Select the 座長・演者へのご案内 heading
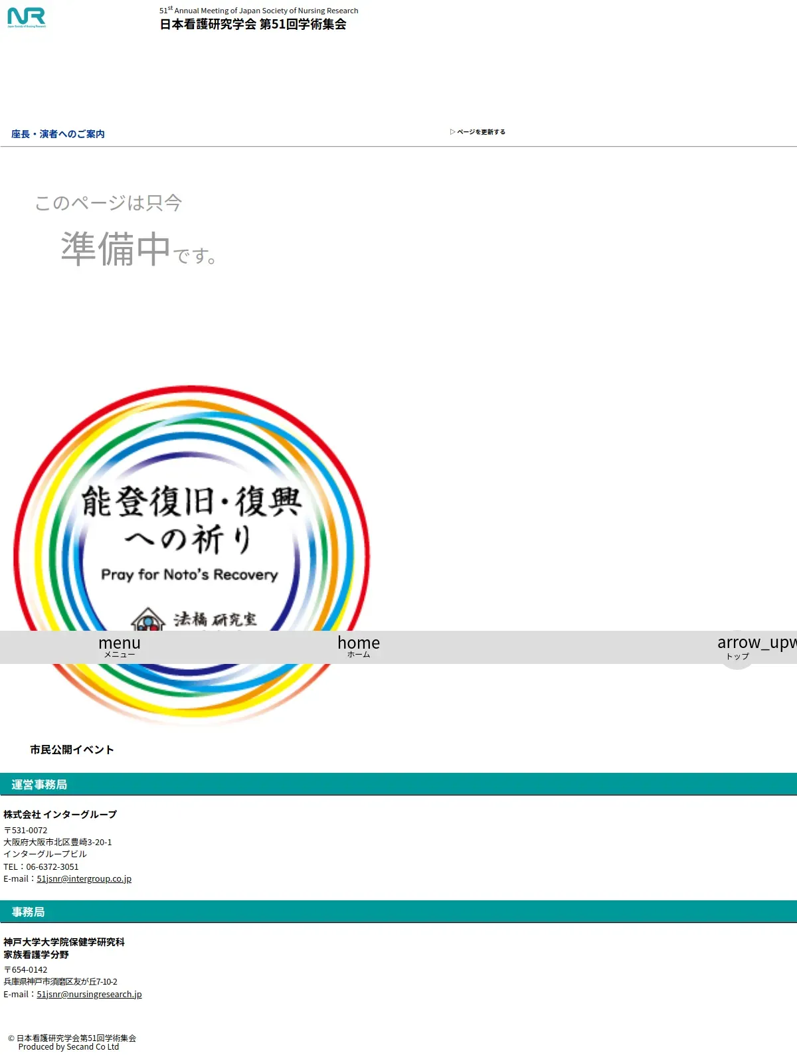 click(58, 134)
